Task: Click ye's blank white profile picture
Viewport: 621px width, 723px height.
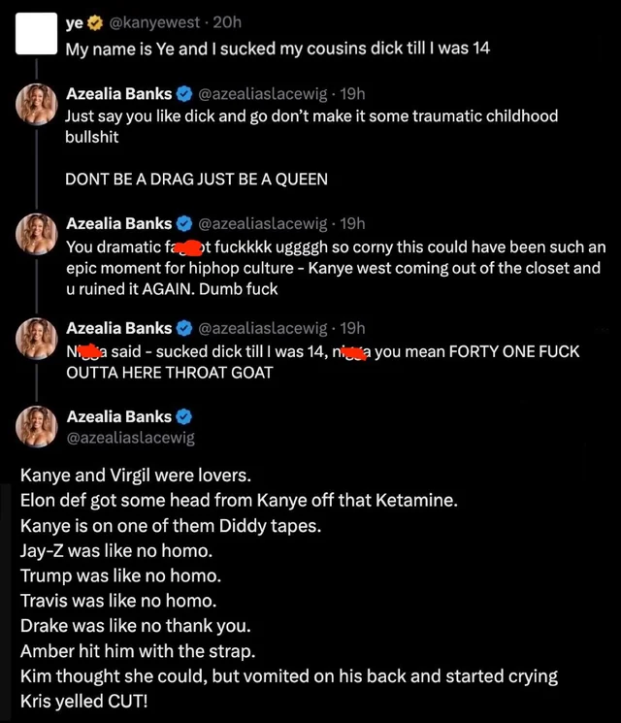Action: tap(36, 33)
